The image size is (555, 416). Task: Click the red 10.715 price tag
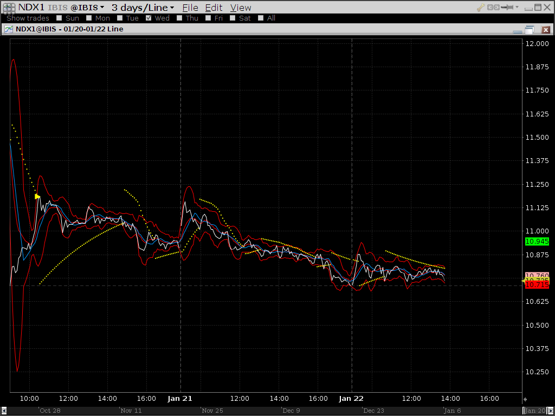coord(537,285)
